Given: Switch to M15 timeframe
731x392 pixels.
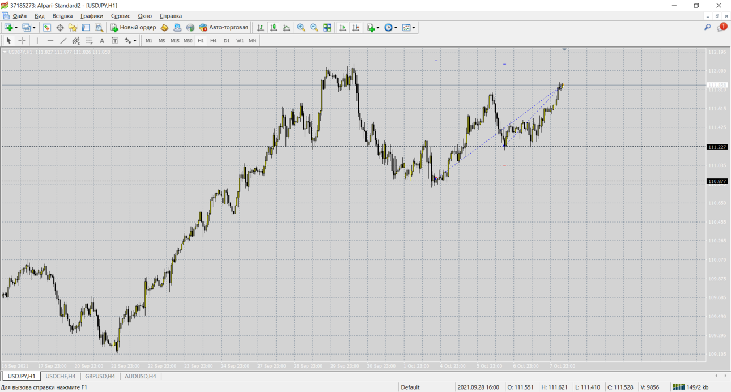Looking at the screenshot, I should [x=175, y=41].
